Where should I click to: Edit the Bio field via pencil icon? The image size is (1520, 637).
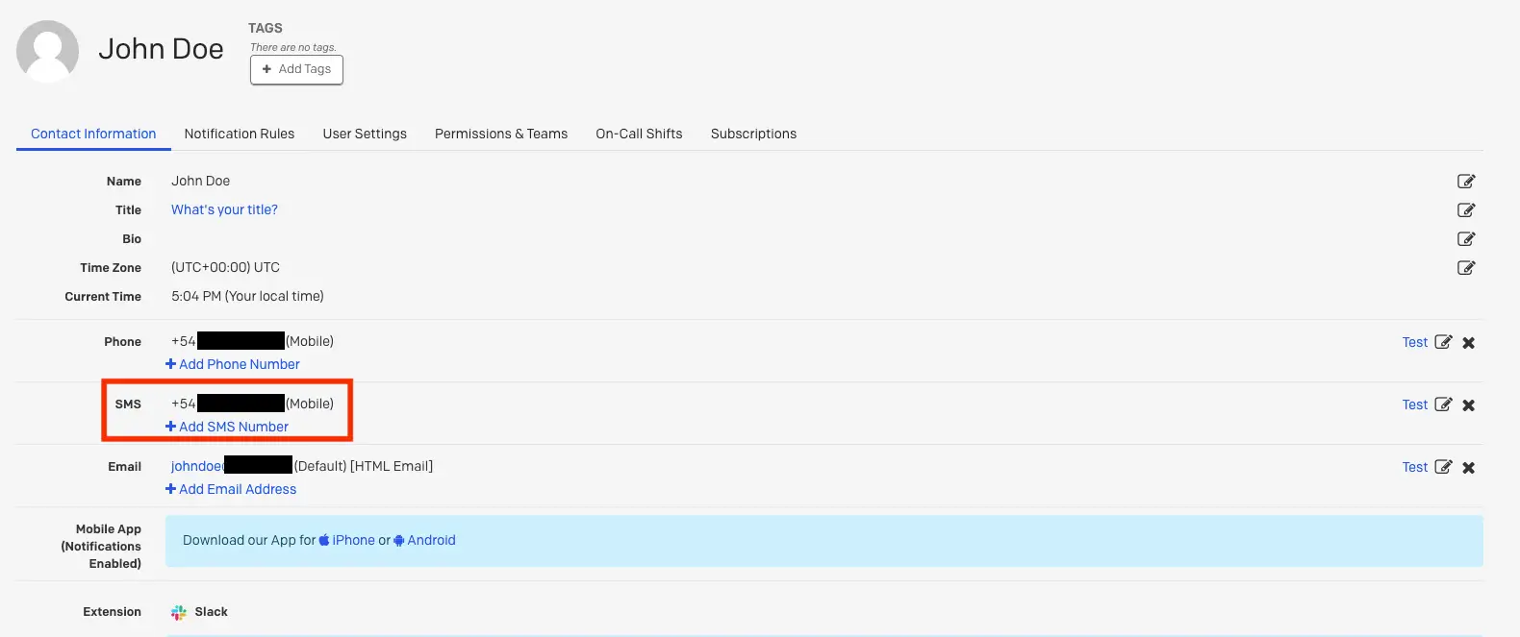(1466, 238)
